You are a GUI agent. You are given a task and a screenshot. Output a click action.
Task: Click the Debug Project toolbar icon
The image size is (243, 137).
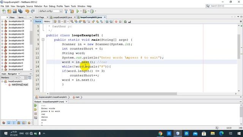pyautogui.click(x=85, y=11)
